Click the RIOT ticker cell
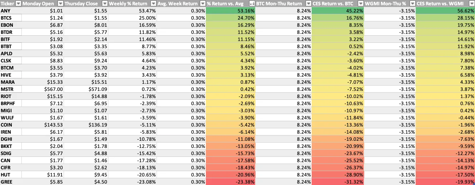Image resolution: width=475 pixels, height=185 pixels. [11, 96]
